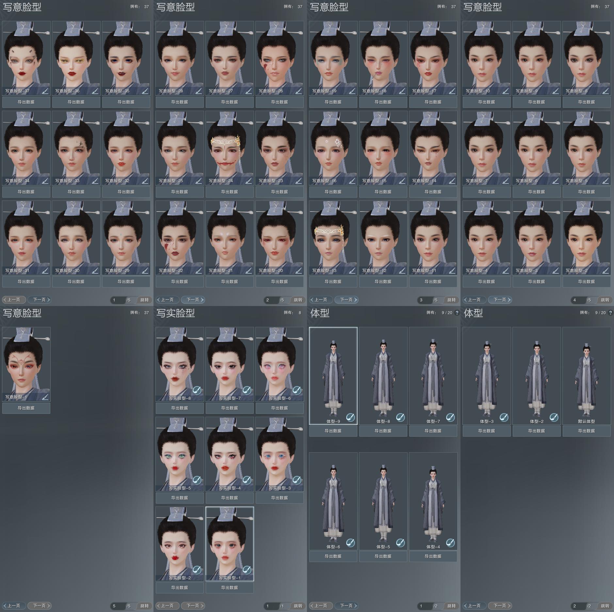614x612 pixels.
Task: Click the round brush icon on 写实脸型-1
Action: [x=247, y=570]
